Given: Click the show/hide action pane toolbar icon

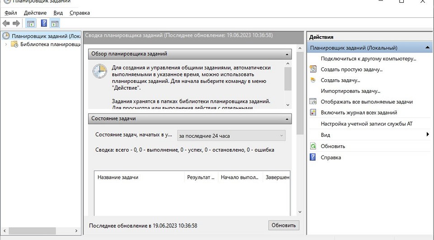Looking at the screenshot, I should click(x=55, y=23).
